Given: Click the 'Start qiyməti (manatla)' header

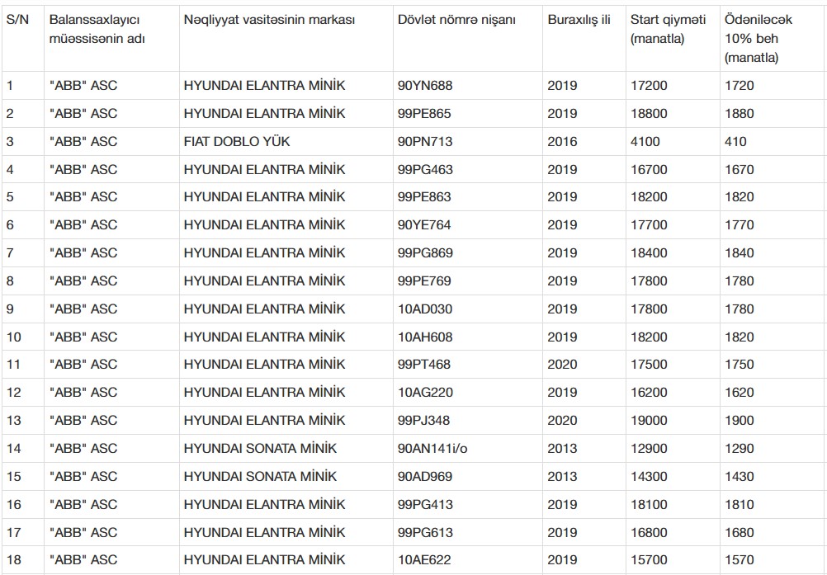Looking at the screenshot, I should [x=668, y=29].
